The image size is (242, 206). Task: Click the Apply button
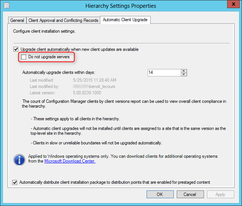tap(220, 194)
